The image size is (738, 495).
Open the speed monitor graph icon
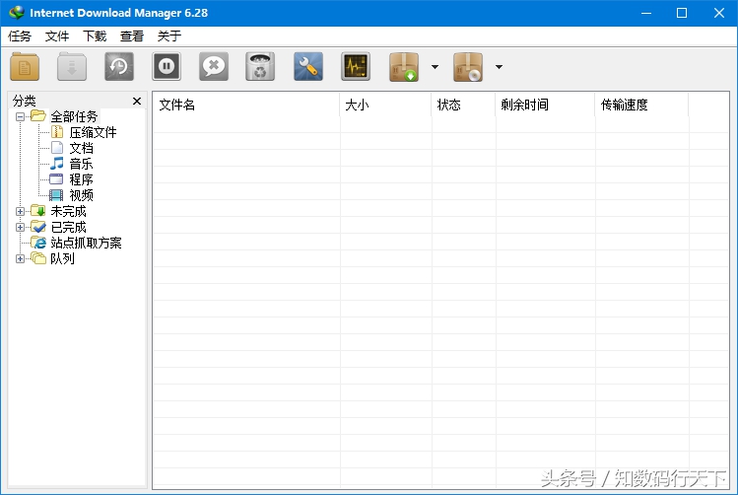point(356,66)
